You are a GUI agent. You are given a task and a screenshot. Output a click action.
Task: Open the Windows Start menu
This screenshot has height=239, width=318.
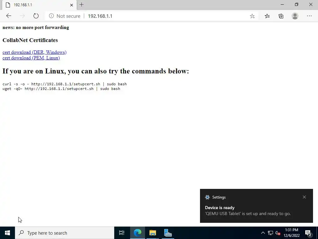coord(7,233)
